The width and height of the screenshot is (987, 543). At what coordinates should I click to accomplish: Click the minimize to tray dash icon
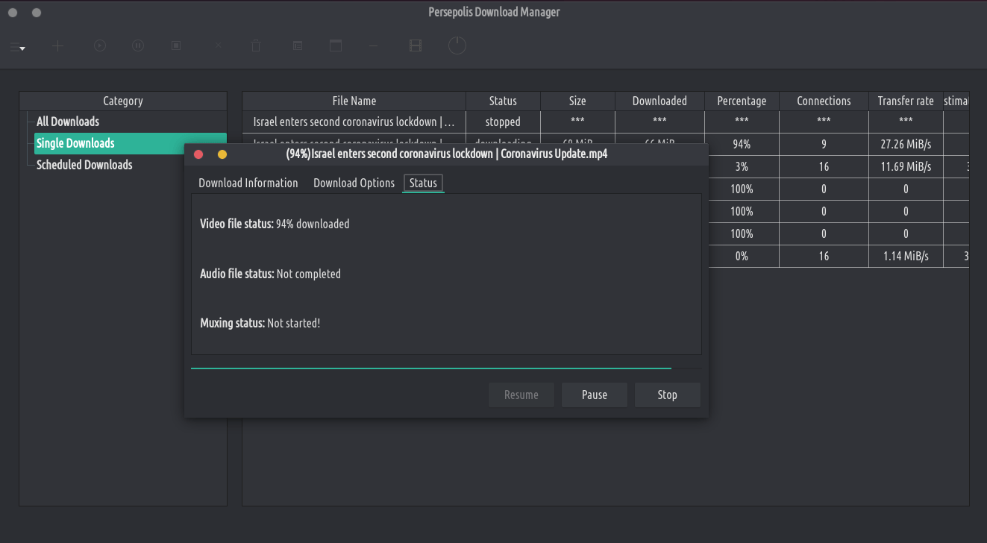(374, 46)
